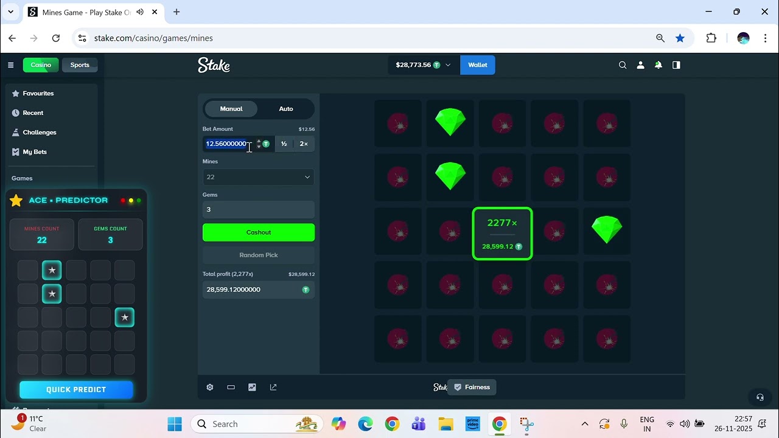Open File Explorer from taskbar
Viewport: 779px width, 438px height.
click(446, 424)
